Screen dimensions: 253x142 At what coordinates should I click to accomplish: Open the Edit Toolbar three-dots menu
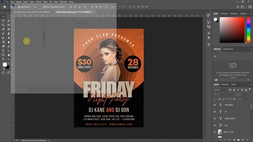[9, 59]
